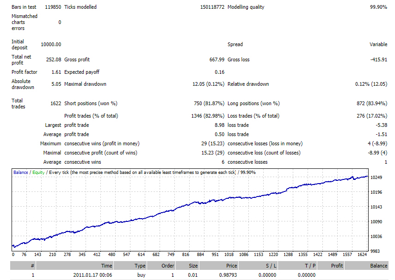The image size is (395, 280).
Task: Click the largest loss trade value -5.38
Action: (x=382, y=125)
